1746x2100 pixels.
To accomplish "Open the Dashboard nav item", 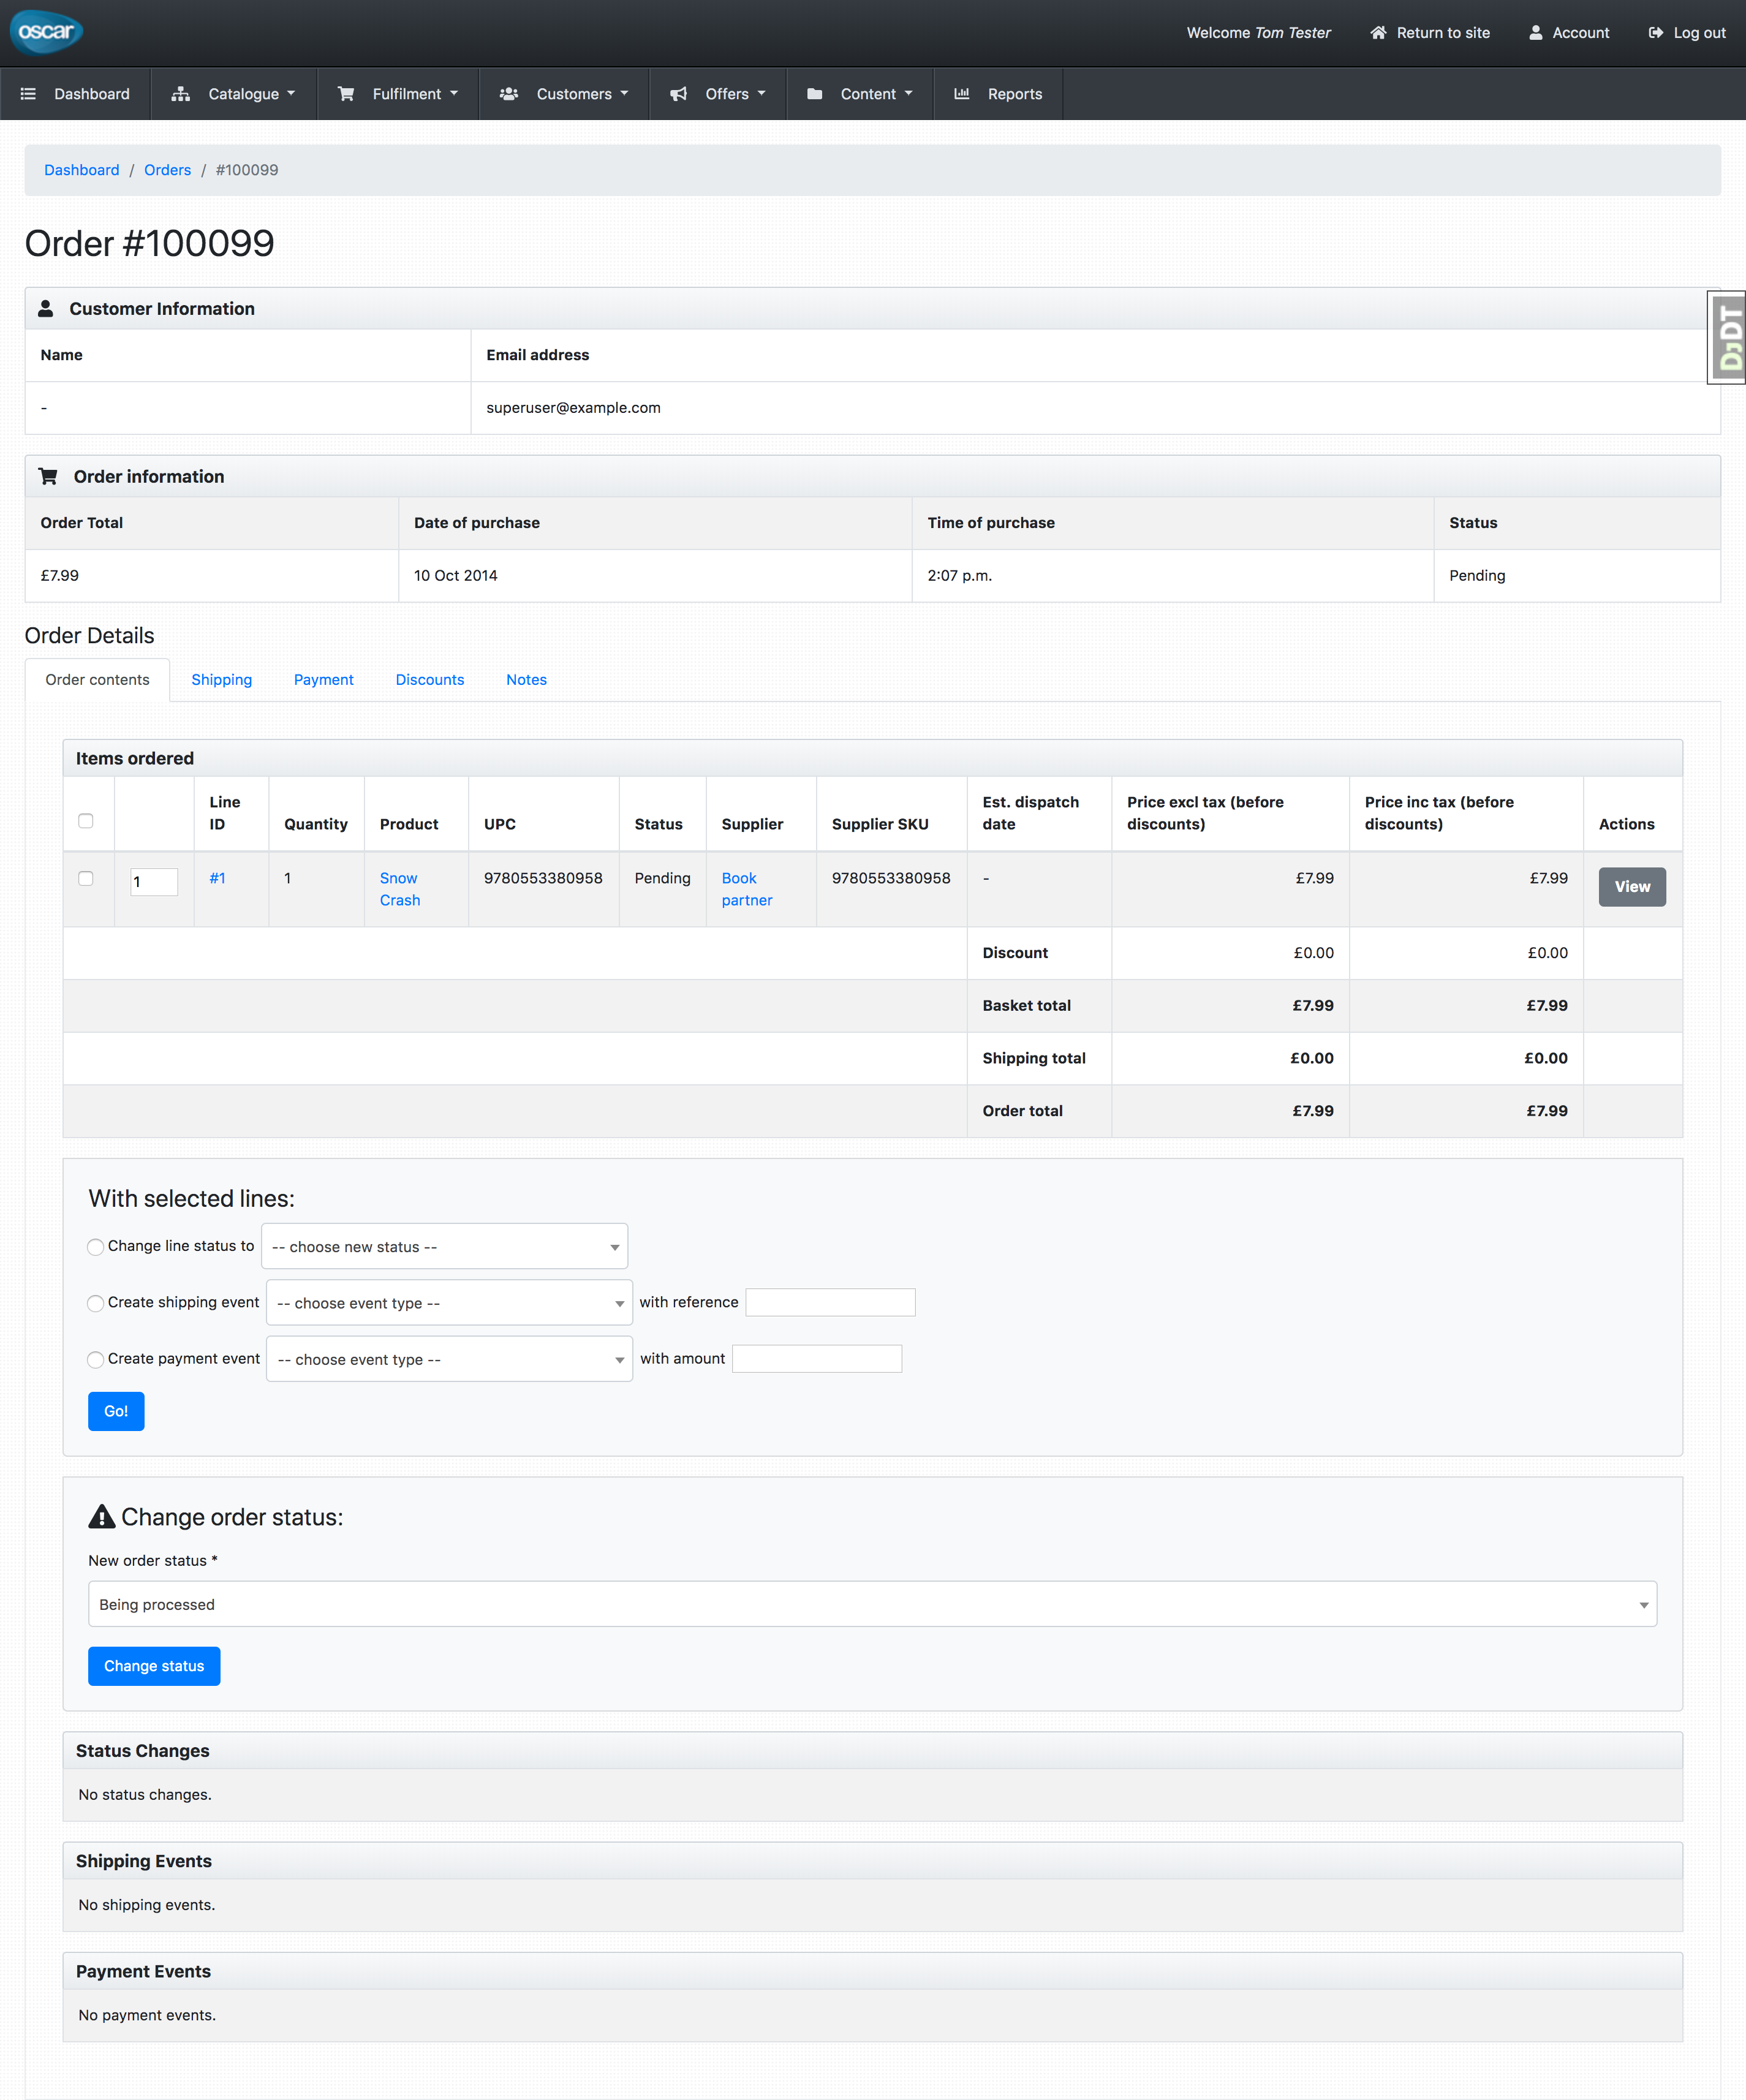I will click(x=76, y=94).
